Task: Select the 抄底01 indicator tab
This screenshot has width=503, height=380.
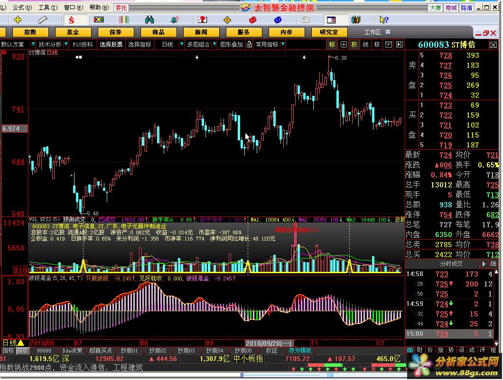Action: [129, 351]
